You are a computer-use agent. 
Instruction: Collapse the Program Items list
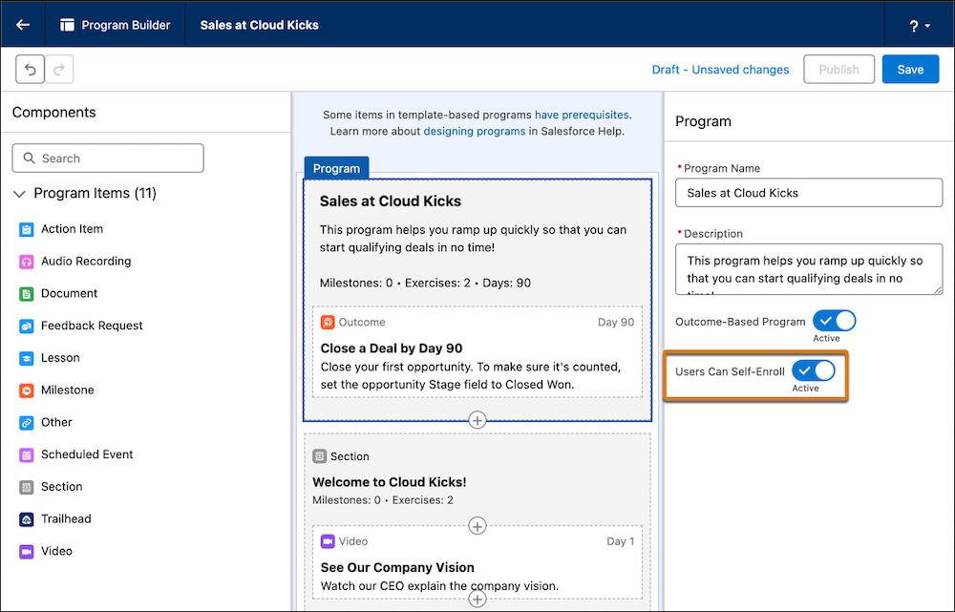click(x=19, y=193)
